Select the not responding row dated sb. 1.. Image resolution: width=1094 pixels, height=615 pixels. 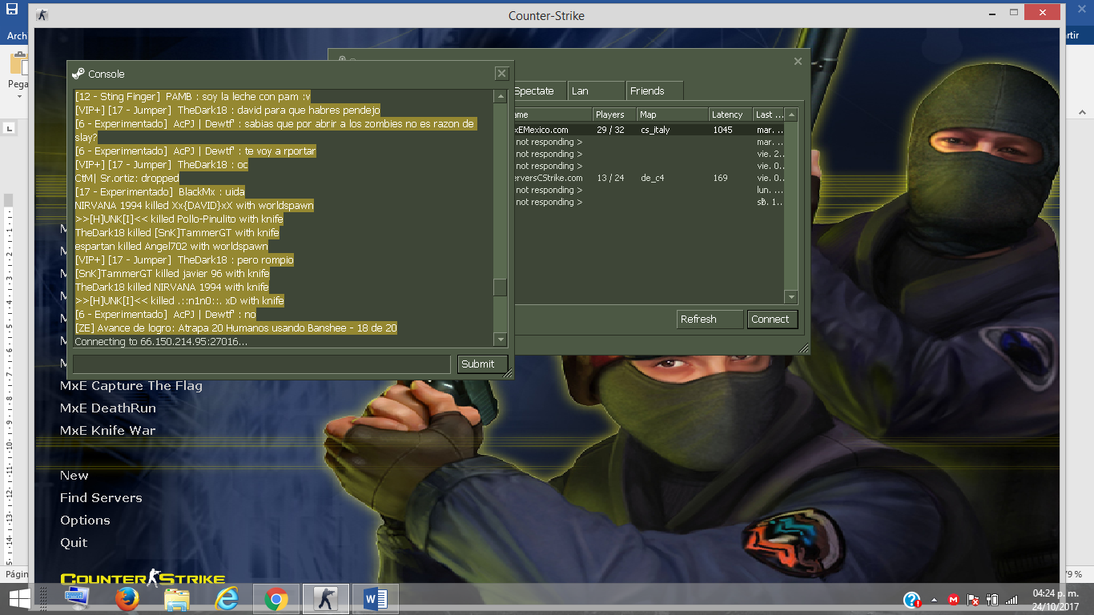point(649,202)
